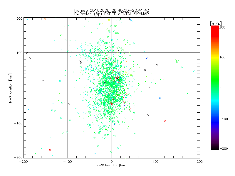Select the orange X marker at plot top-left
The height and width of the screenshot is (176, 235).
click(x=45, y=19)
